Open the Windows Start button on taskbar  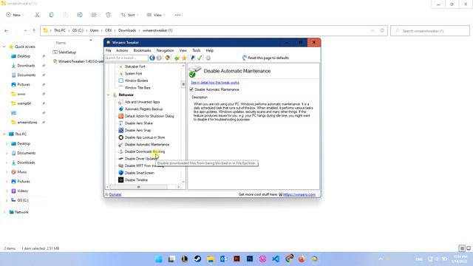coord(158,259)
